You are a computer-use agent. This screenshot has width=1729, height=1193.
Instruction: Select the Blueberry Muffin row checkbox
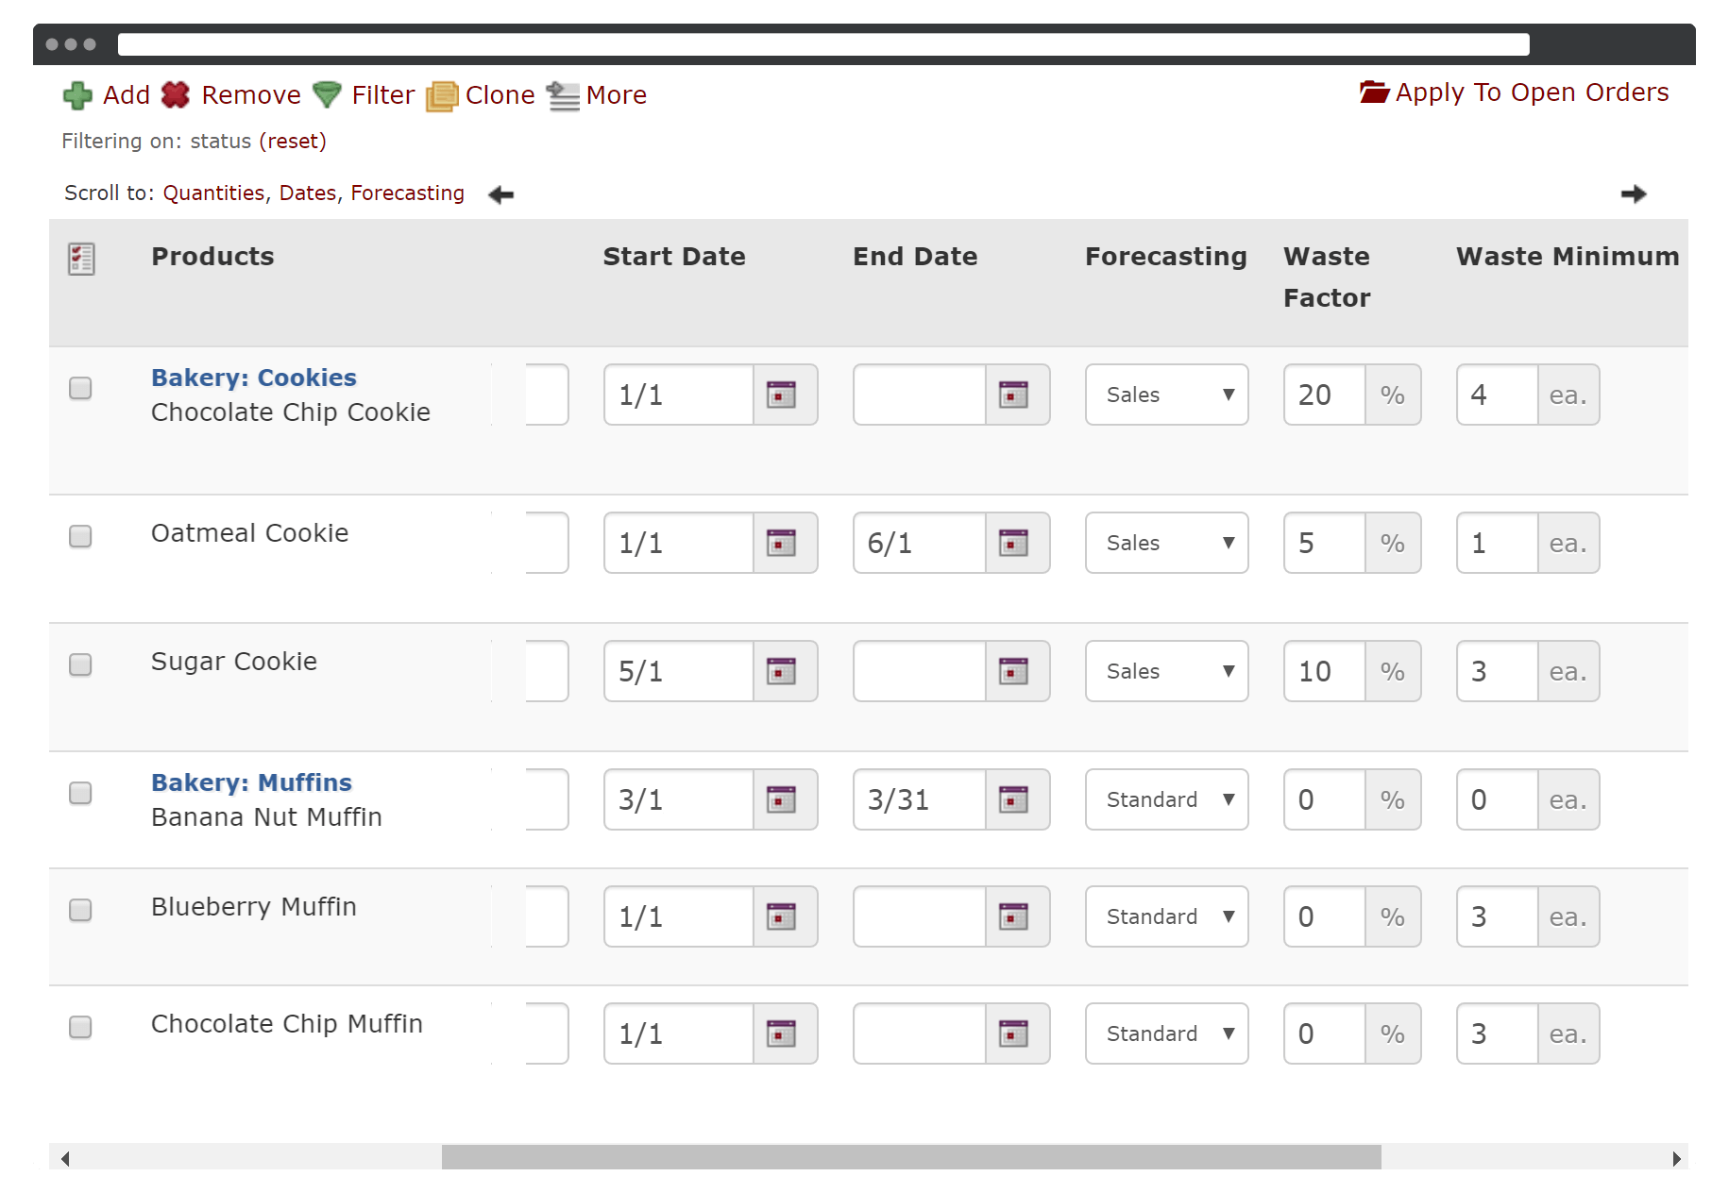coord(81,910)
